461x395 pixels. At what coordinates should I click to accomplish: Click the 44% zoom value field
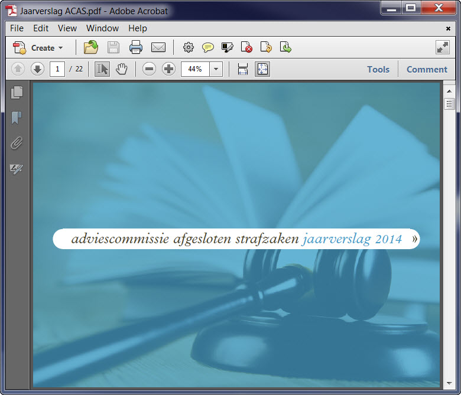coord(195,69)
